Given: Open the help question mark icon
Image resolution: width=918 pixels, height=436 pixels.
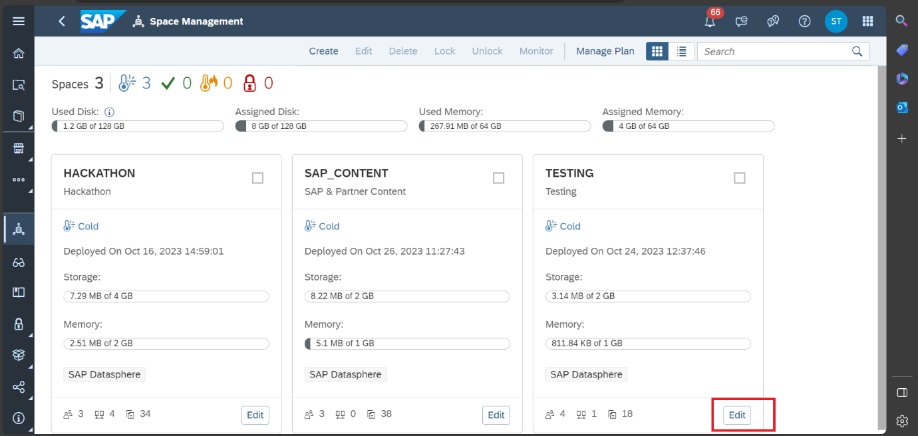Looking at the screenshot, I should pos(804,21).
